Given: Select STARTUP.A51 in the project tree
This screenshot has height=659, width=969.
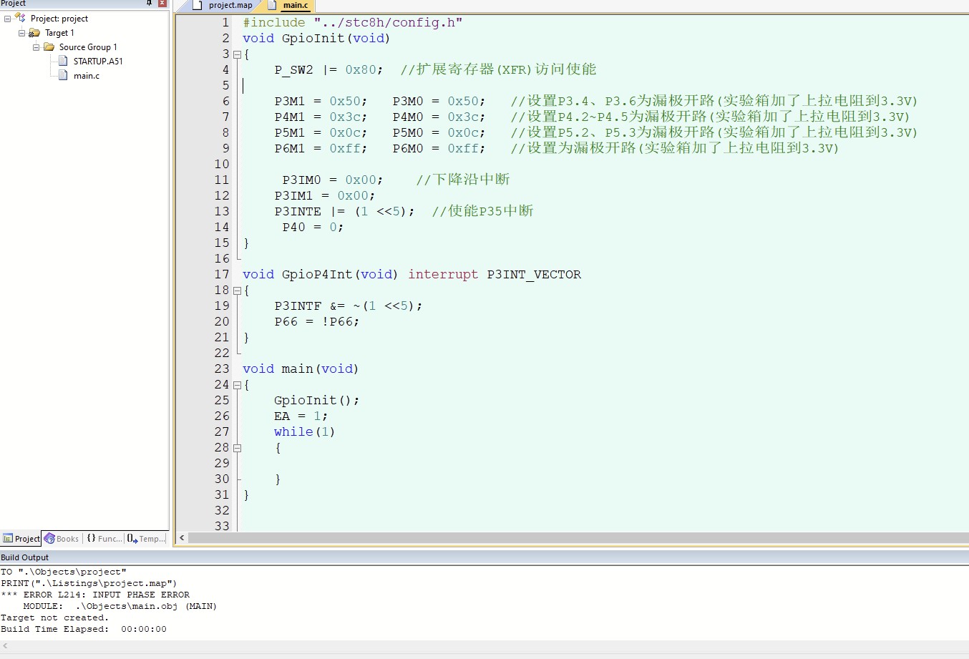Looking at the screenshot, I should [98, 62].
